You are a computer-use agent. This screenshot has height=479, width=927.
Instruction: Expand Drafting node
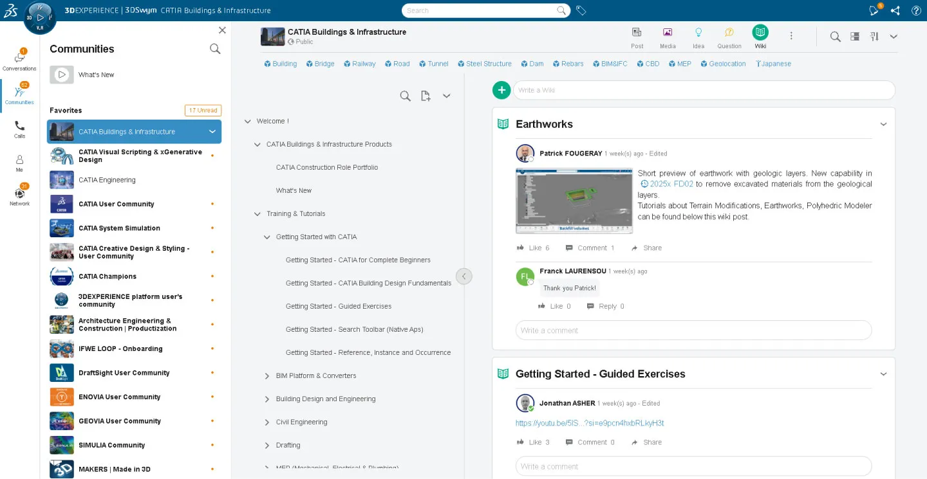point(267,445)
